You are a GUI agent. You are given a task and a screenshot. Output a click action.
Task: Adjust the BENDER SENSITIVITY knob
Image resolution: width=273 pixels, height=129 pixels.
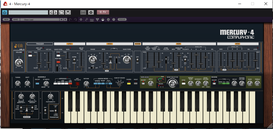tap(21, 97)
